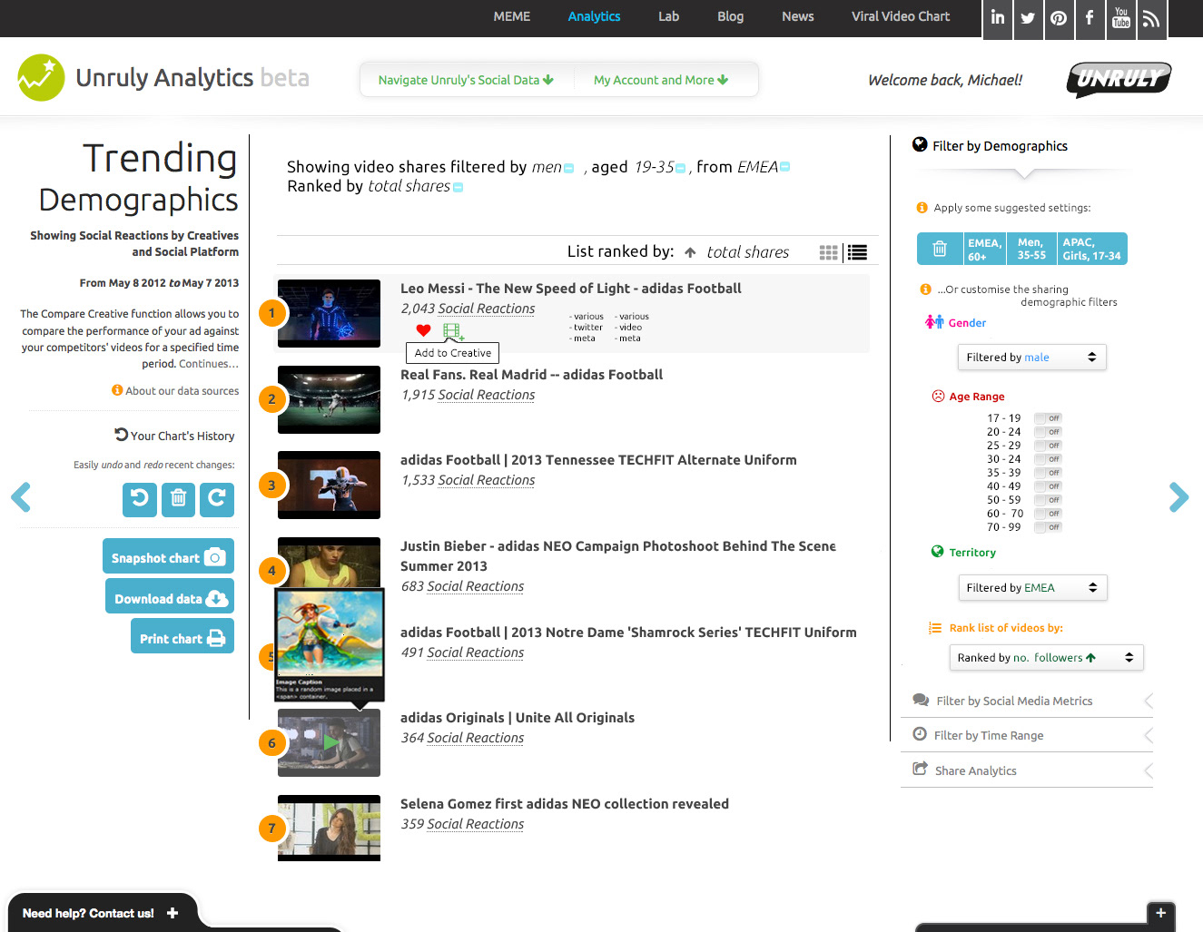Open the RSS feed icon
The image size is (1203, 932).
coord(1151,18)
